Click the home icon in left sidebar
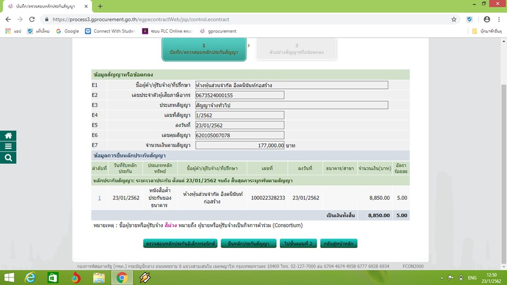Image resolution: width=507 pixels, height=285 pixels. point(8,136)
